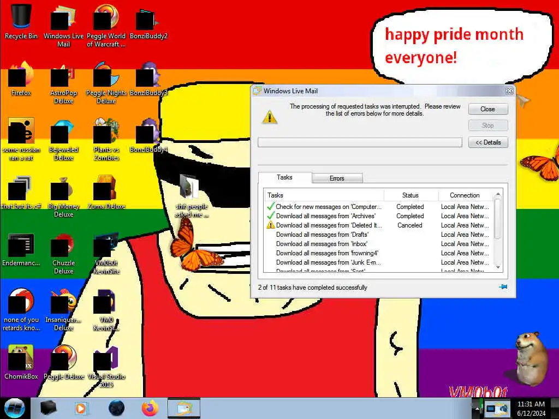The height and width of the screenshot is (419, 559).
Task: Select 'Check for new messages on Computer...' row
Action: pos(379,207)
